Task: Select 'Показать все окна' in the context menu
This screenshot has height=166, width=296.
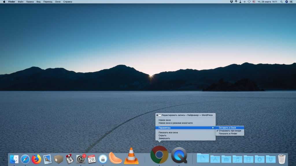Action: 168,133
